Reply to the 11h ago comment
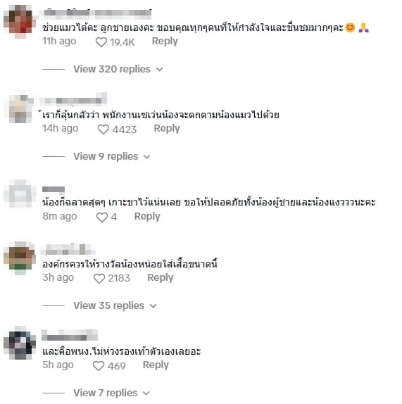 [165, 41]
